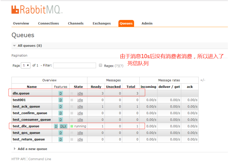Click the D durable badge for test_dlx_queue
238x161 pixels.
(x=56, y=126)
